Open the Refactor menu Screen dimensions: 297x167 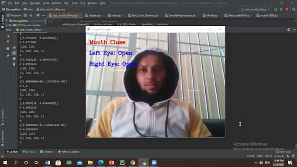click(57, 3)
